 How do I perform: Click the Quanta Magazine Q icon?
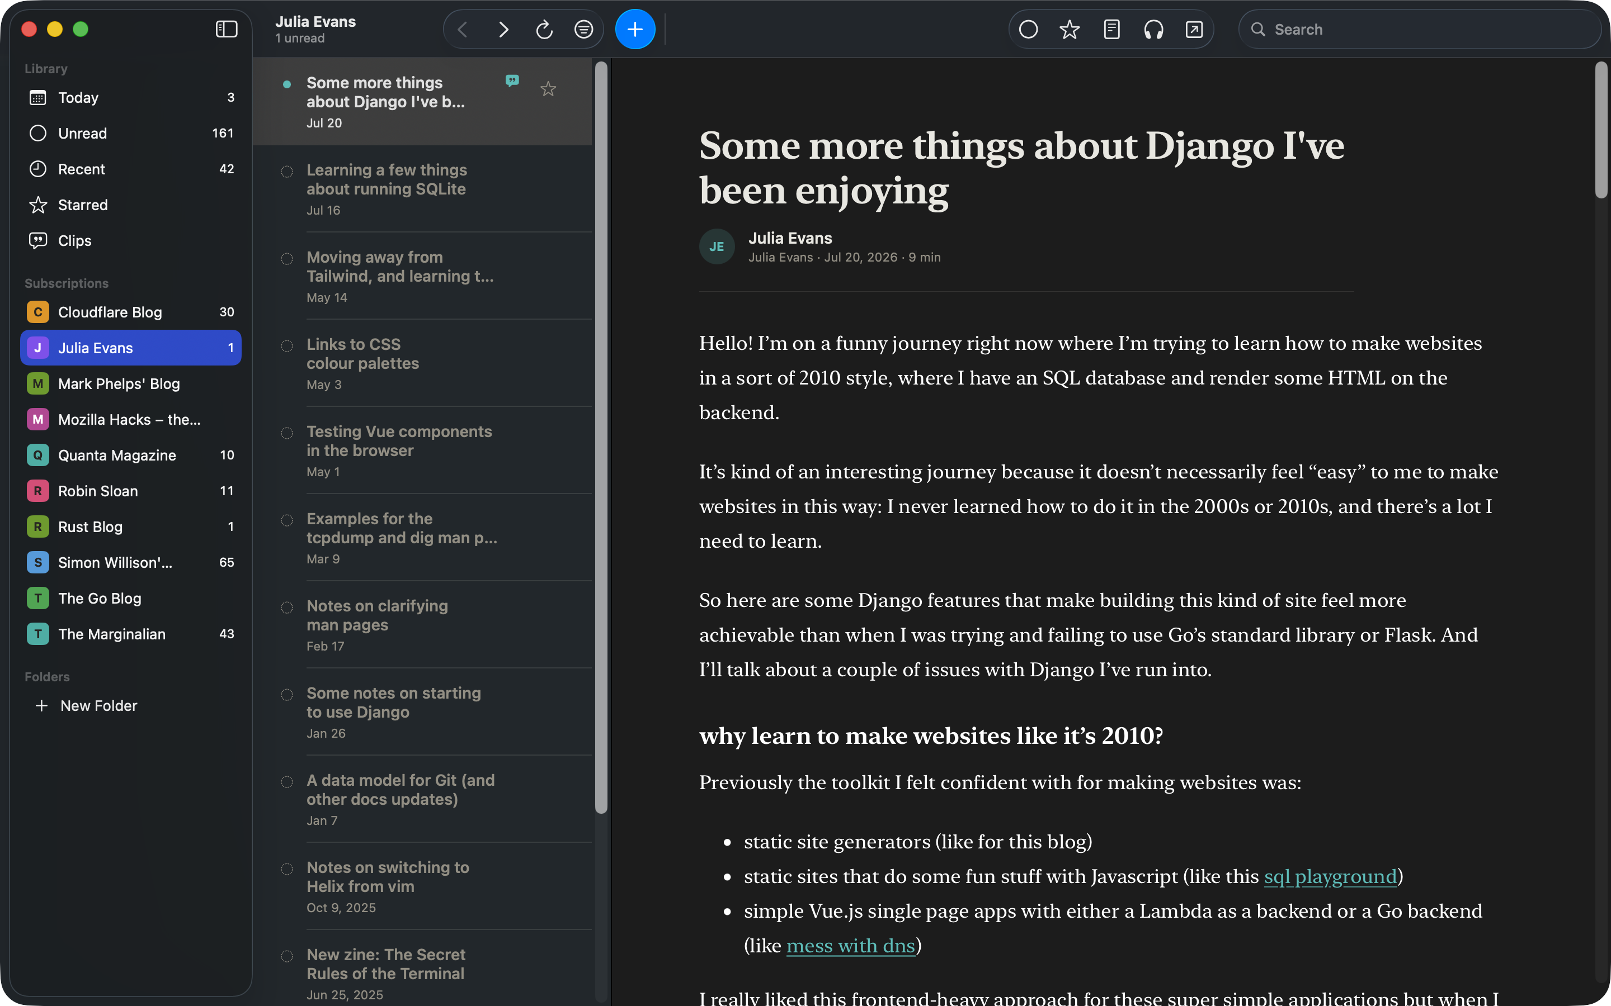point(38,455)
